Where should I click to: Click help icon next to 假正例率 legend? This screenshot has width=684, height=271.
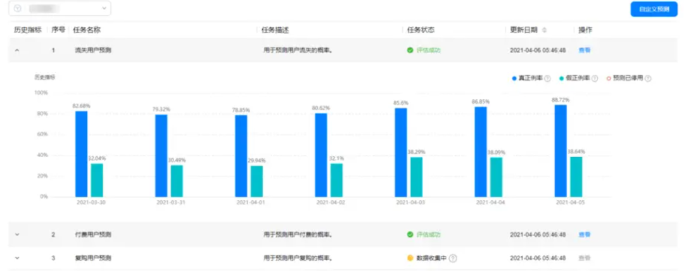coord(594,79)
